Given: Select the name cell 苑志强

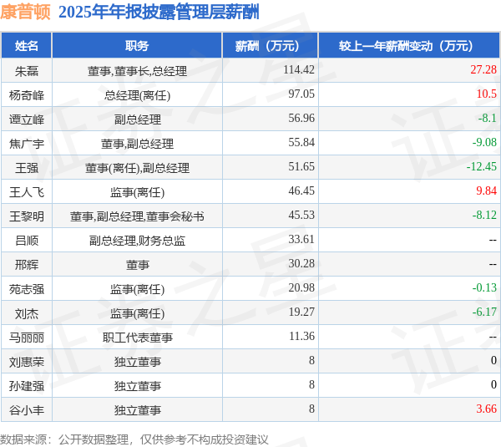Looking at the screenshot, I should (26, 288).
